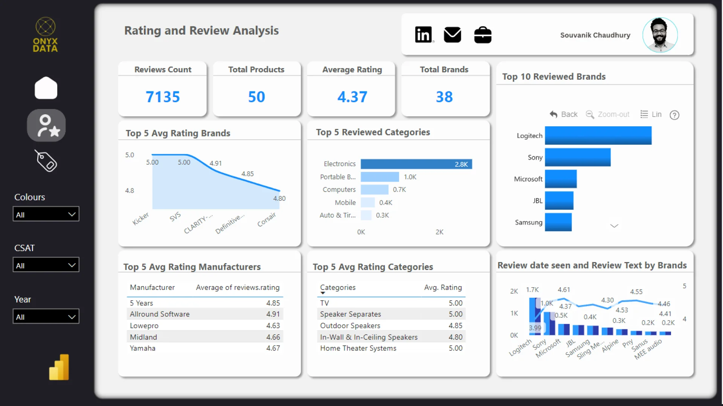Select the Mobile category bar
This screenshot has height=406, width=723.
pyautogui.click(x=368, y=203)
